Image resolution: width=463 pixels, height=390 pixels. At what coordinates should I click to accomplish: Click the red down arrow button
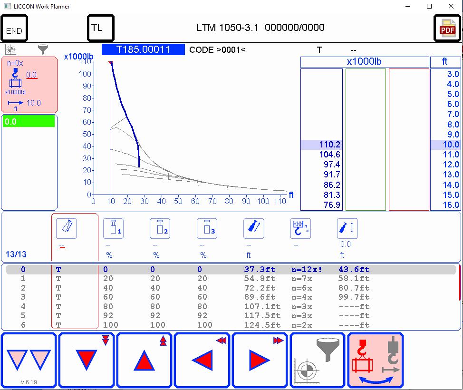coord(87,360)
